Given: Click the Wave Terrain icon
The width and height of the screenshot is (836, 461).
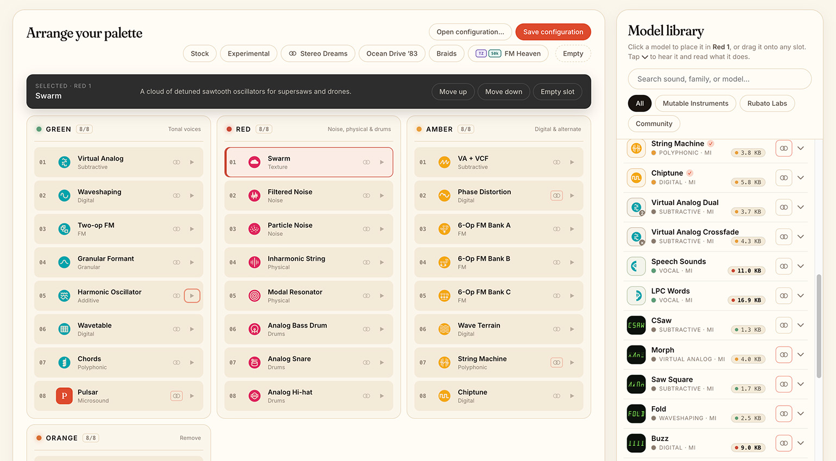Looking at the screenshot, I should click(x=444, y=329).
